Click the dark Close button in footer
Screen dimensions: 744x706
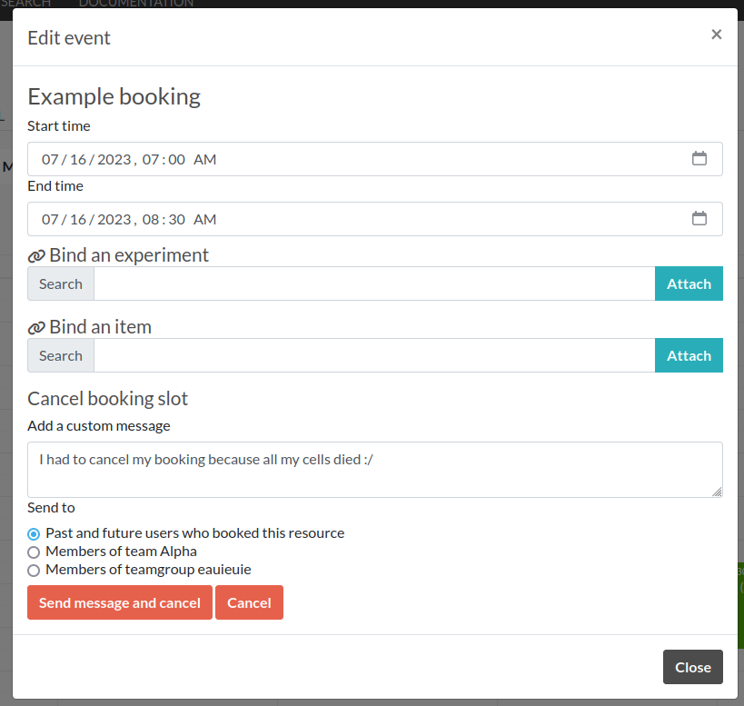click(692, 667)
